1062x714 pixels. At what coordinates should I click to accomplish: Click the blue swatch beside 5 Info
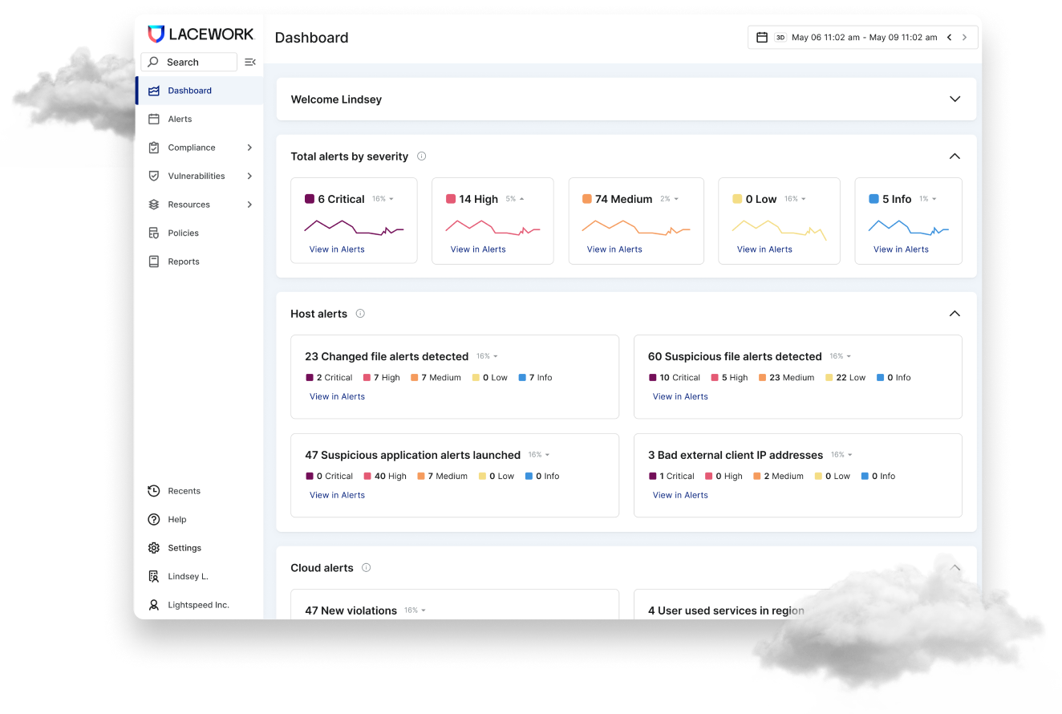coord(874,199)
